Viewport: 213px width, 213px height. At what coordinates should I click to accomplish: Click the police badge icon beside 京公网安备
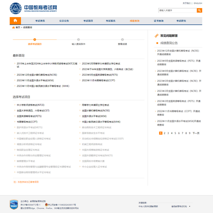tap(46, 205)
